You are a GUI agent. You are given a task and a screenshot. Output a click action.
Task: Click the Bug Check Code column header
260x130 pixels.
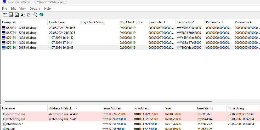[131, 22]
